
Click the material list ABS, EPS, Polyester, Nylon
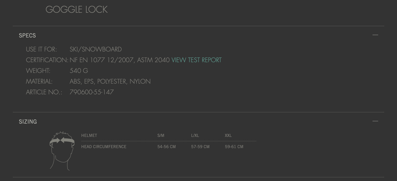(110, 81)
